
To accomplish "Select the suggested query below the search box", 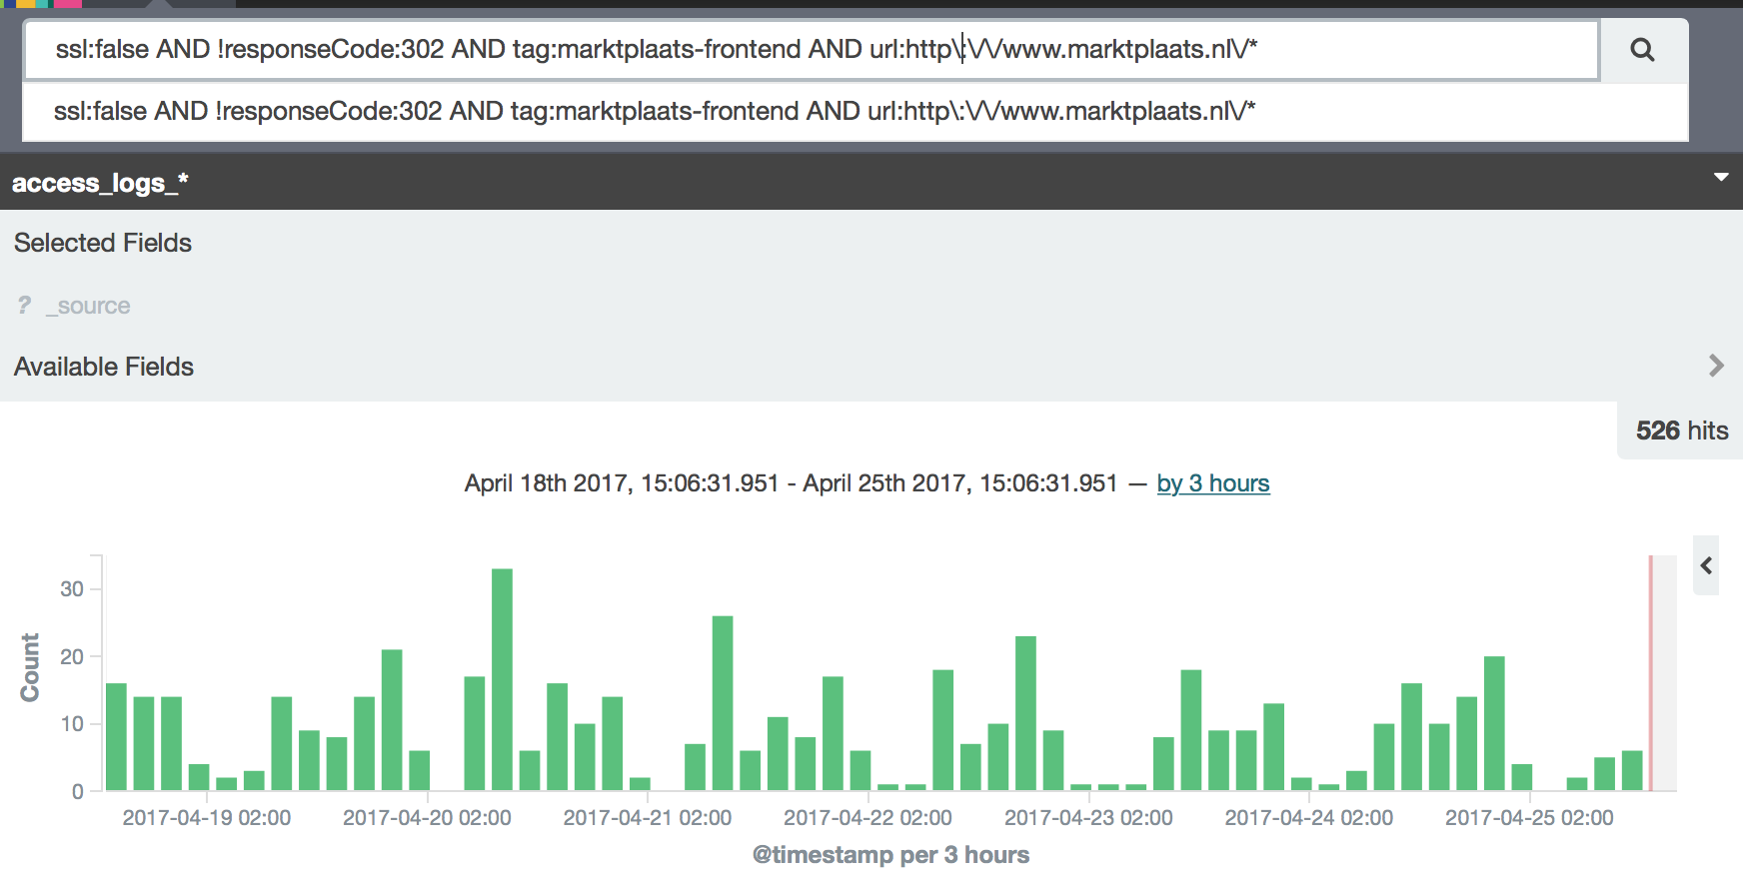I will (655, 111).
